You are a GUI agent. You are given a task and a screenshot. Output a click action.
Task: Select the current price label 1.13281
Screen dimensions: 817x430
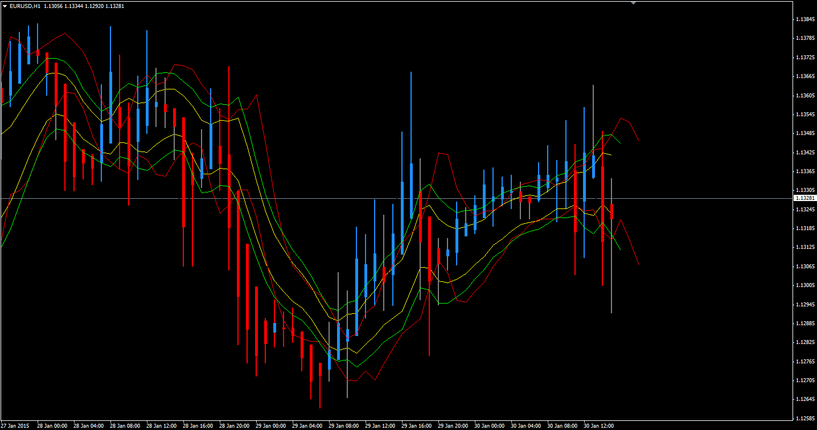tap(804, 198)
